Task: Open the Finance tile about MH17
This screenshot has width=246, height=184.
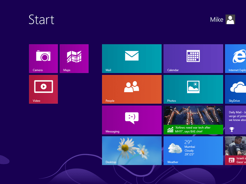Action: coord(193,120)
